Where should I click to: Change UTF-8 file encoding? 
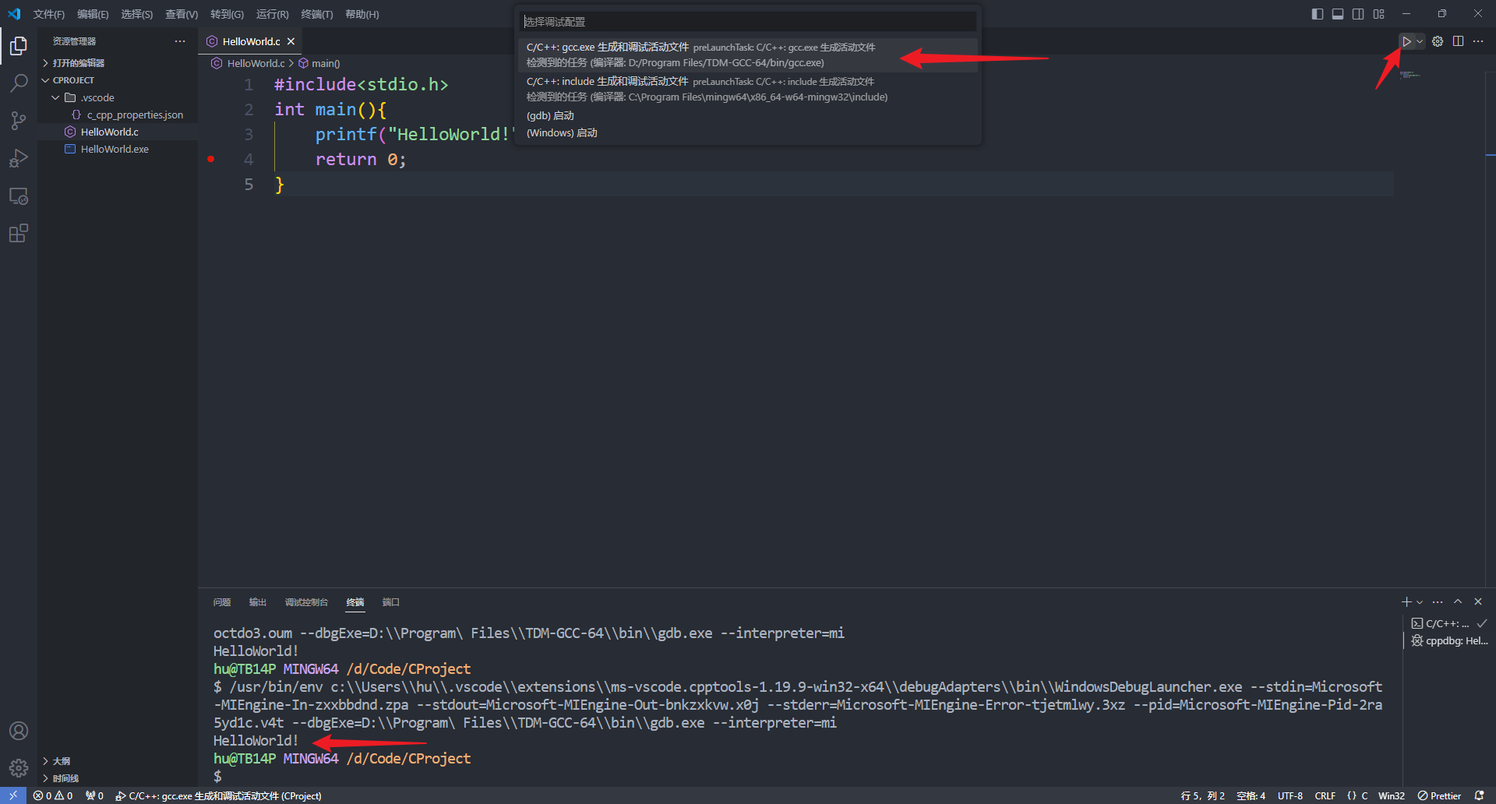tap(1290, 795)
